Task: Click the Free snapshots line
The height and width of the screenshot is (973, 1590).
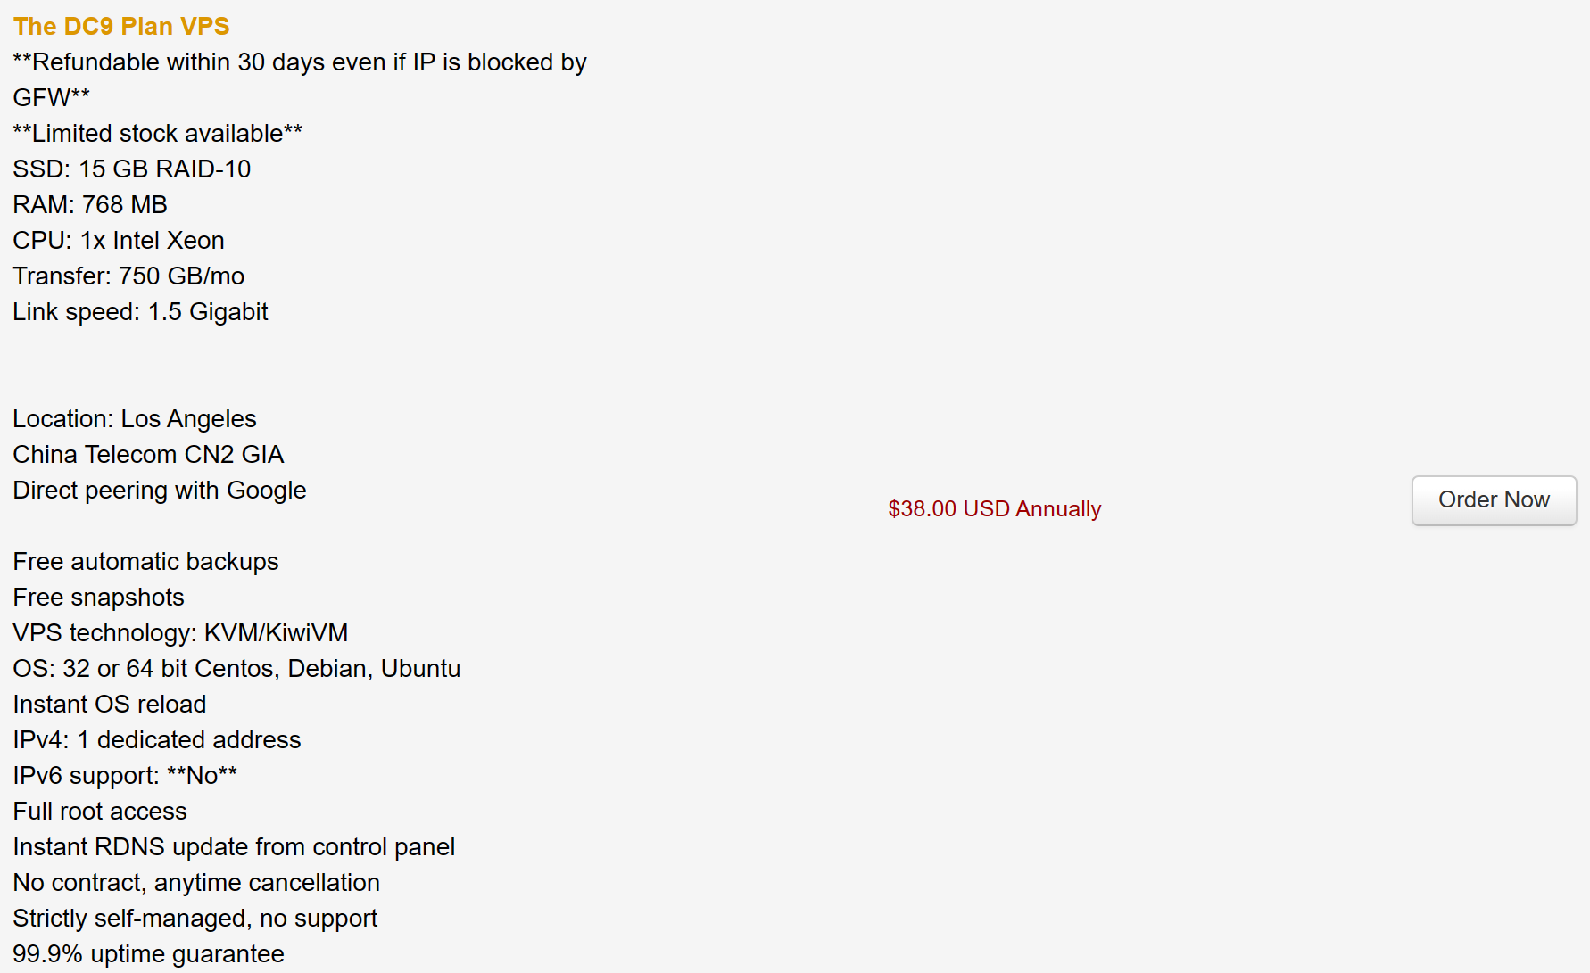Action: coord(98,598)
